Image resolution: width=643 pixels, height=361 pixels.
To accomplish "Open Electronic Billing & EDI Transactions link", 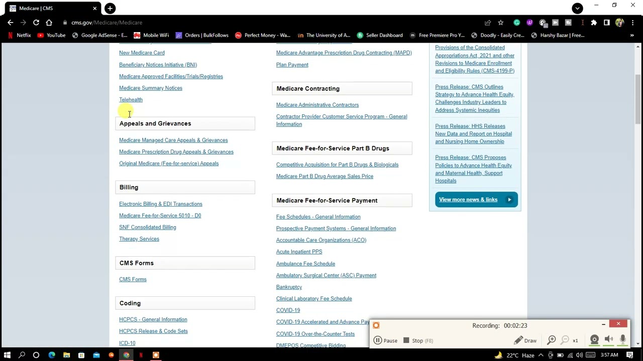I will [x=161, y=204].
